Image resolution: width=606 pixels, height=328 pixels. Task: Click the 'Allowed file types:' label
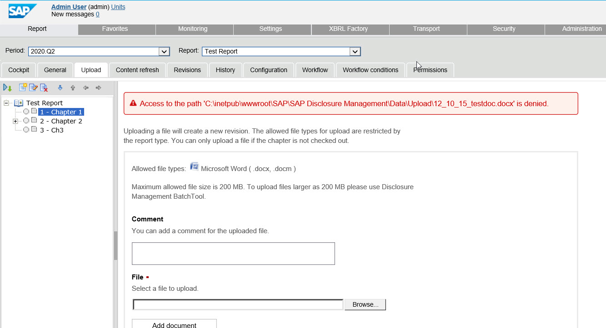(159, 169)
